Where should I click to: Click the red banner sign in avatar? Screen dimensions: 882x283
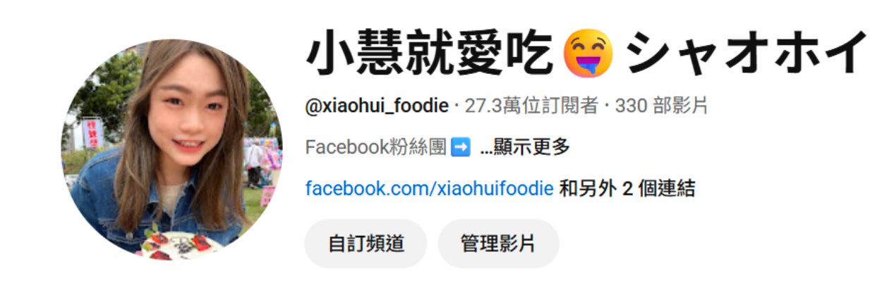(92, 132)
